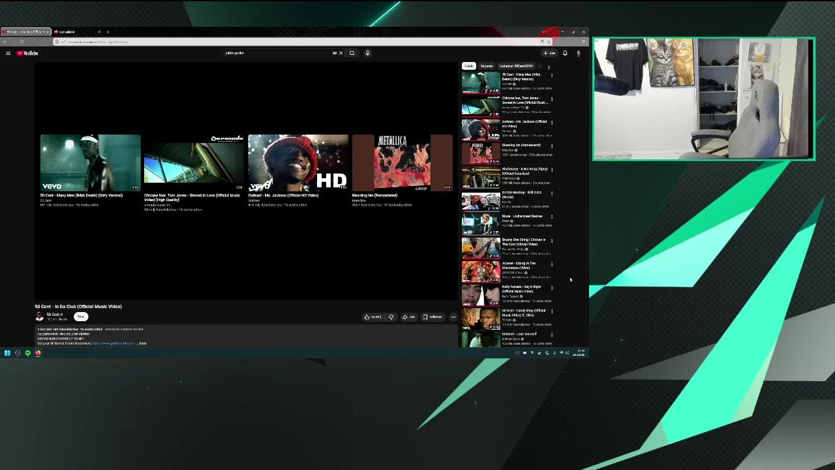
Task: Open options menu for 50 Cent Many Men sidebar video
Action: (x=552, y=75)
